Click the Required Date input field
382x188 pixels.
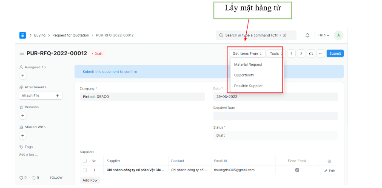tap(275, 116)
